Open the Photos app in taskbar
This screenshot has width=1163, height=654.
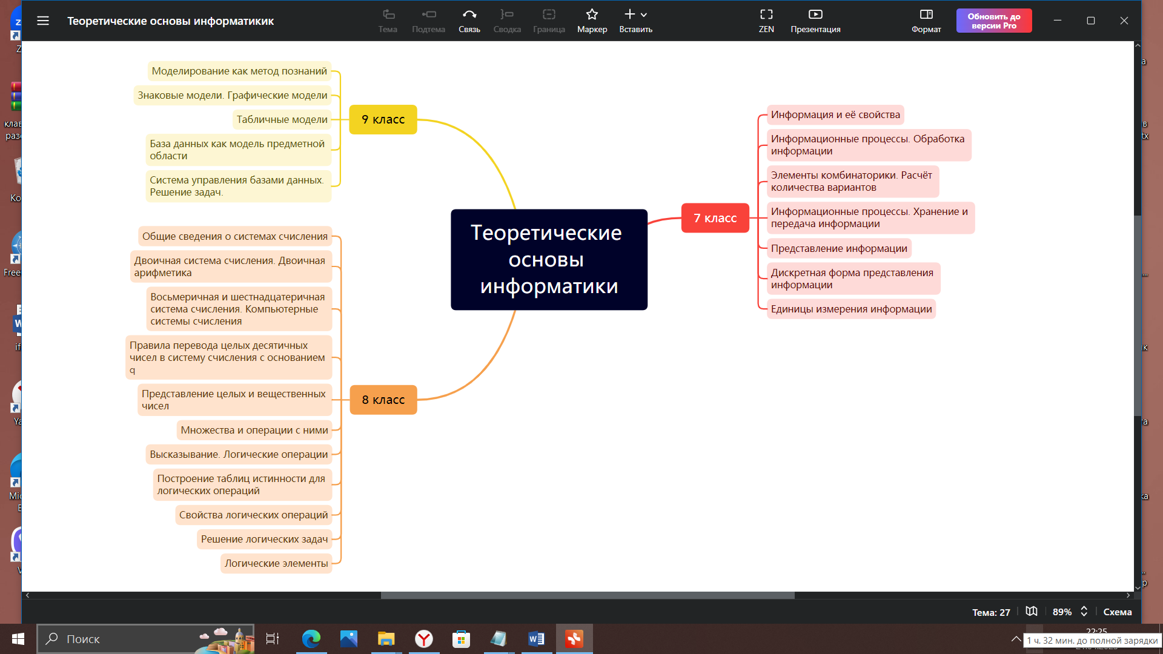(349, 639)
